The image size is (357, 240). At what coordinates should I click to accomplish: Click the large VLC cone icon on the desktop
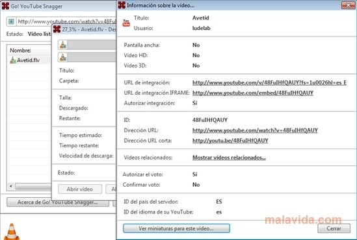point(12,232)
